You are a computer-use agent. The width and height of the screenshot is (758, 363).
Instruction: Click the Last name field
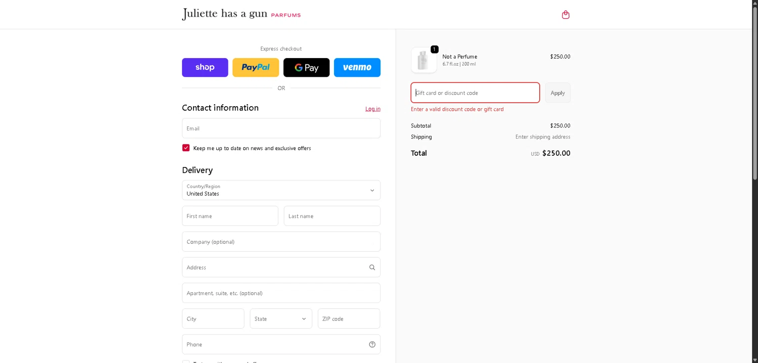[332, 216]
